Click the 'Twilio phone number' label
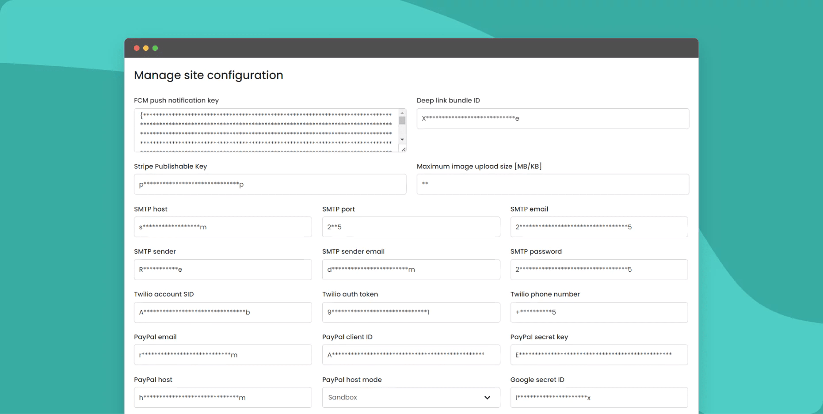Image resolution: width=823 pixels, height=414 pixels. [x=545, y=294]
